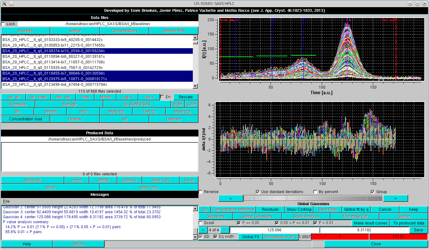
Task: Click the gray horizontal slider bar
Action: click(x=313, y=198)
